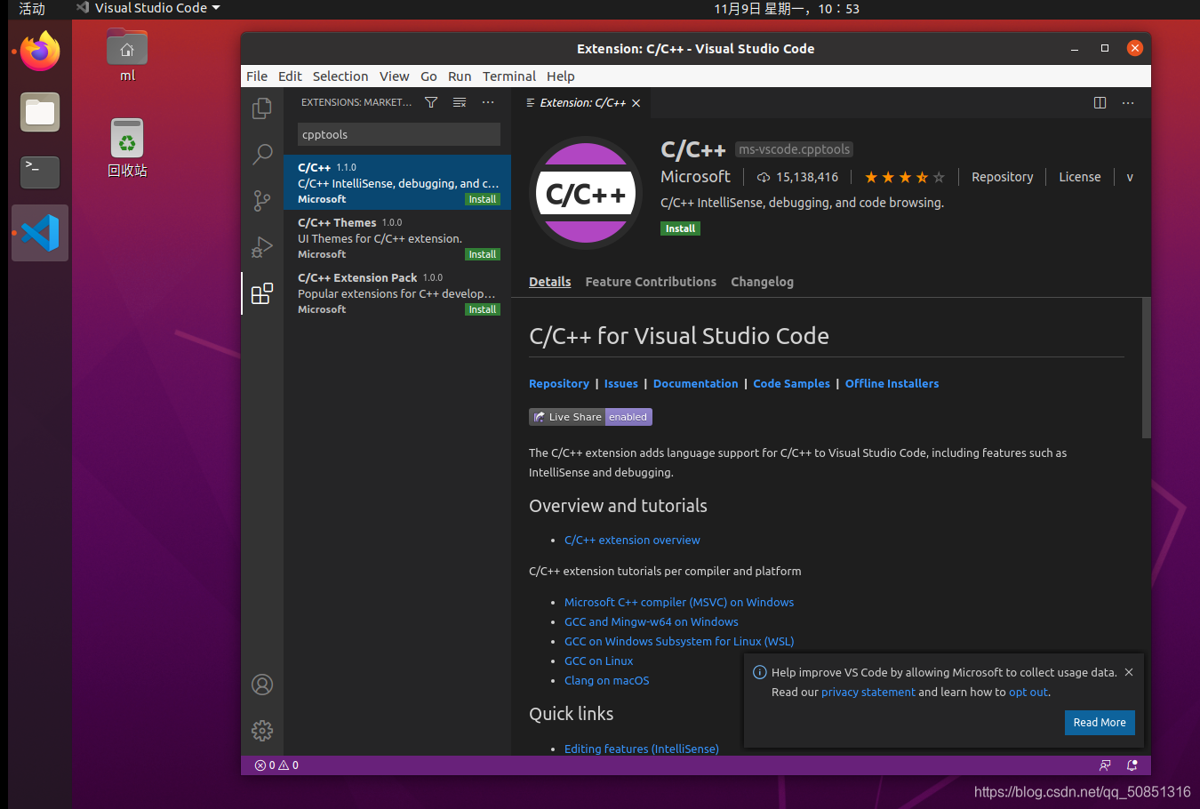Image resolution: width=1200 pixels, height=809 pixels.
Task: Select the Details tab
Action: click(550, 282)
